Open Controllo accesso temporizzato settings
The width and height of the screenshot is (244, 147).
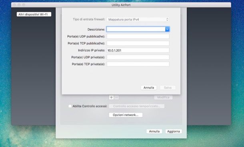pos(137,106)
